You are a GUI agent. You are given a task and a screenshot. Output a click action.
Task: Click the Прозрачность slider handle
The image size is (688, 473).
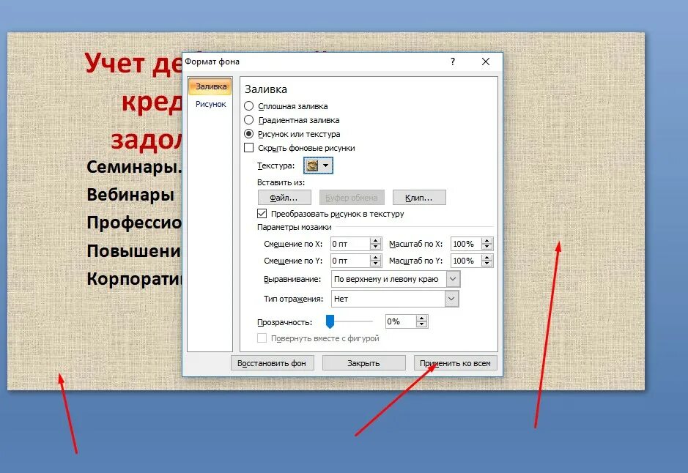click(x=330, y=321)
